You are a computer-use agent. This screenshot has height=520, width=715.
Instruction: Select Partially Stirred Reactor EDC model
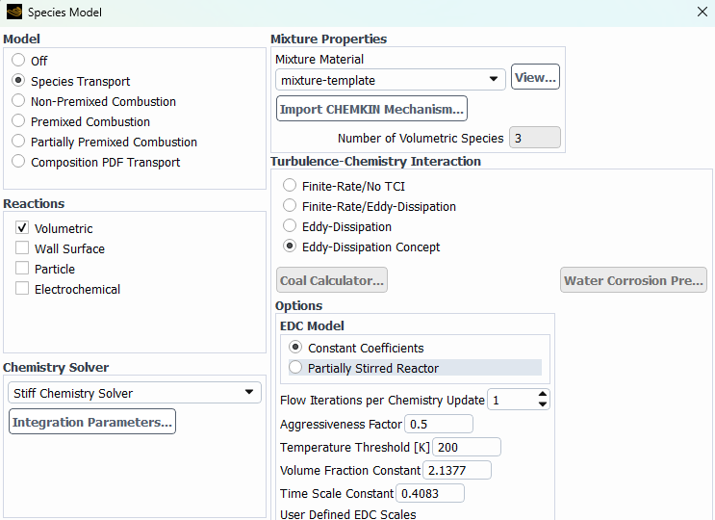coord(295,368)
